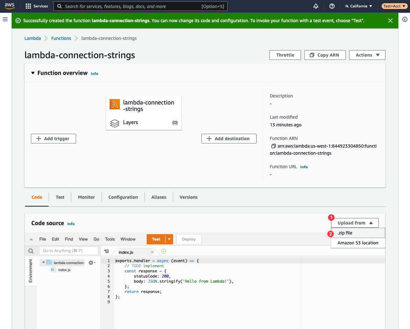Viewport: 410px width, 329px height.
Task: Open Info link beside Function URL
Action: 304,167
